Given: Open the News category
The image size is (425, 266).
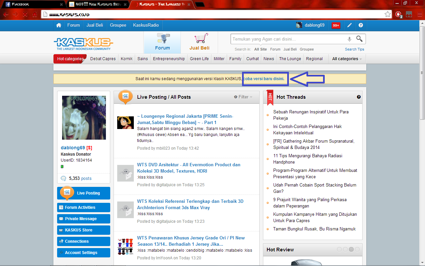Looking at the screenshot, I should click(x=269, y=59).
